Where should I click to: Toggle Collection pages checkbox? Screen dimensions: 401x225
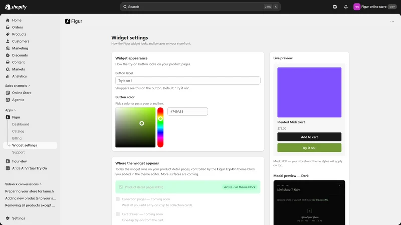118,199
